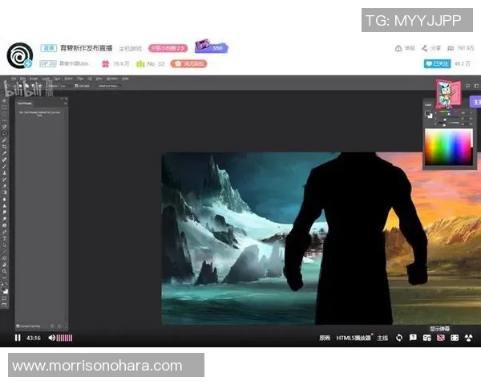Image resolution: width=481 pixels, height=385 pixels.
Task: Toggle the danmaku display (显示弹幕) icon
Action: coord(439,338)
